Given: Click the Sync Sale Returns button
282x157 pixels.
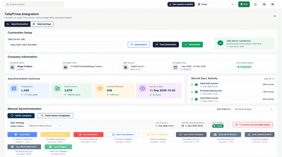Looking at the screenshot, I should pos(123,134).
